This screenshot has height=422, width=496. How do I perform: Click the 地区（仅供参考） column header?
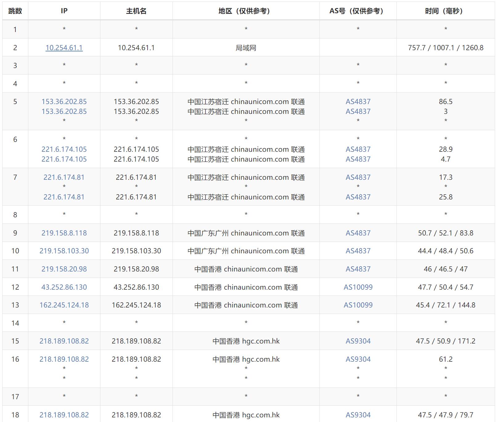click(246, 11)
